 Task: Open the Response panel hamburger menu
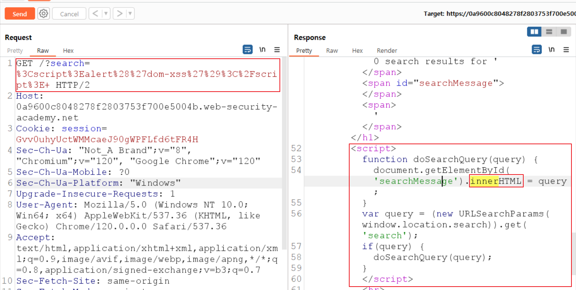566,50
